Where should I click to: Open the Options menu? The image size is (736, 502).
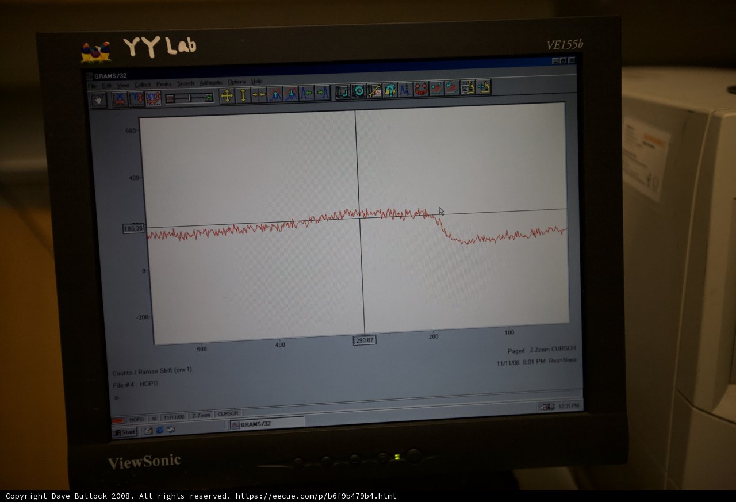click(x=236, y=82)
